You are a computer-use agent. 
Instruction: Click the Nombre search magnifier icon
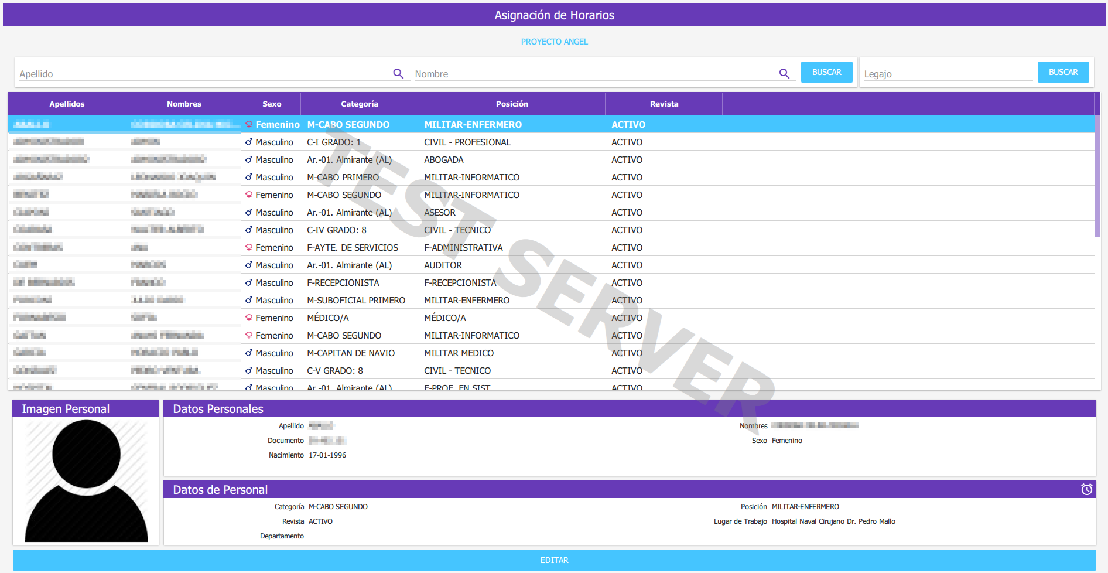(x=784, y=73)
